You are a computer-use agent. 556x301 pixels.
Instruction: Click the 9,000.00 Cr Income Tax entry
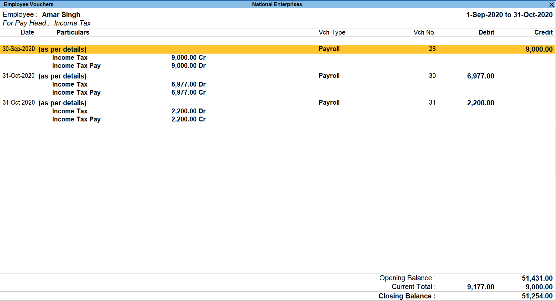click(x=188, y=57)
